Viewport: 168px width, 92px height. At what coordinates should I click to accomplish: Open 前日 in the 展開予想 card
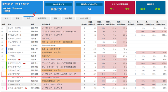click(x=143, y=9)
